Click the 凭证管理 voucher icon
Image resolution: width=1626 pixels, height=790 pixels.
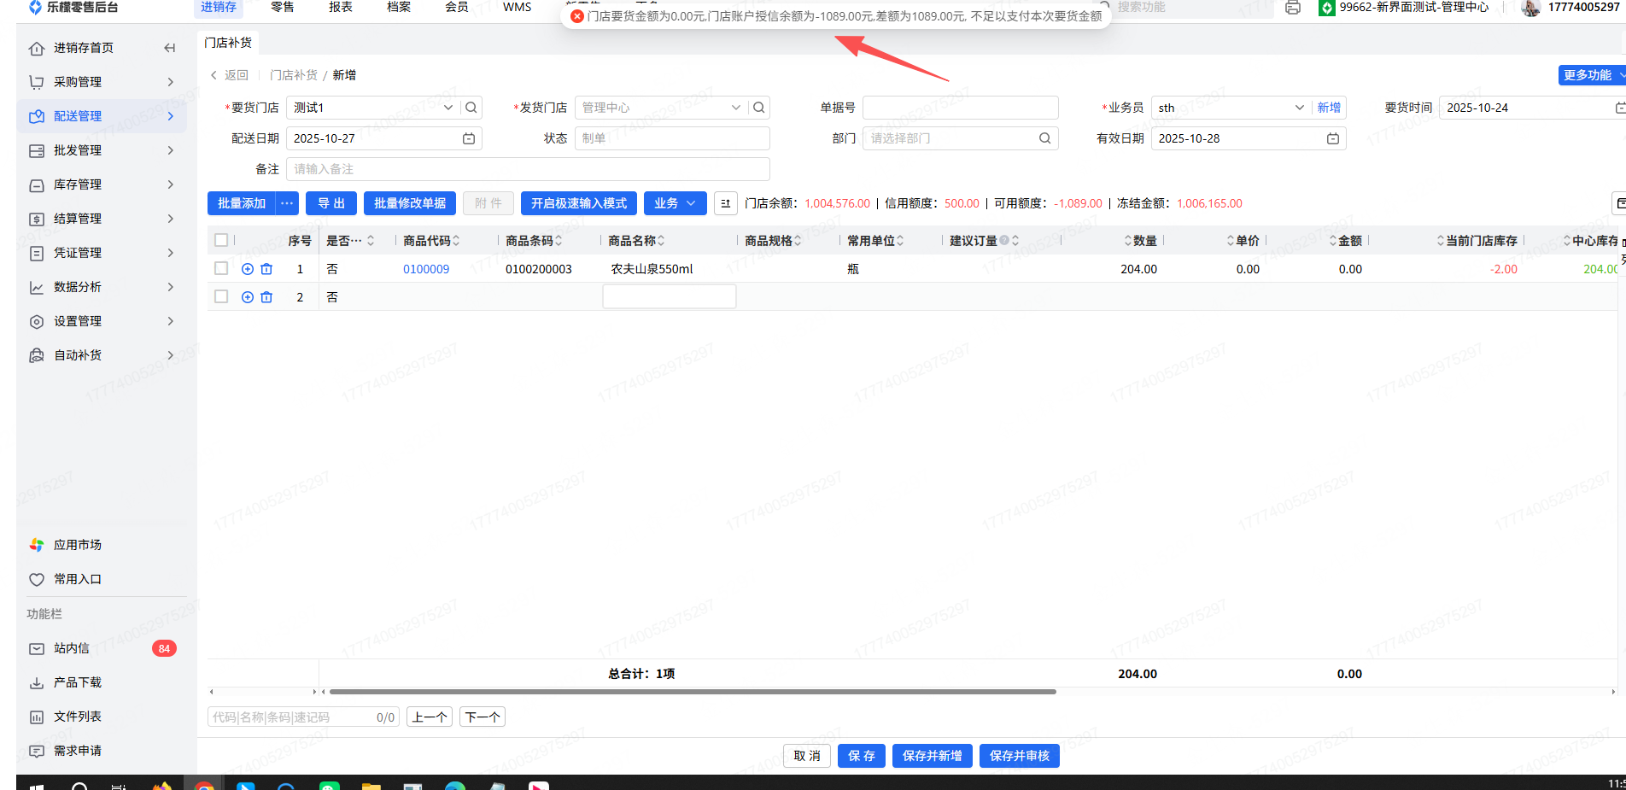click(37, 253)
